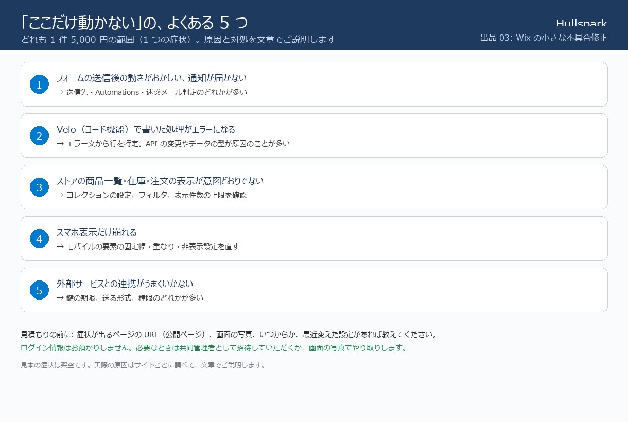The width and height of the screenshot is (628, 422).
Task: Click the hint 送信先・Automations・迷惑メール判定のどれかが多い
Action: point(151,92)
